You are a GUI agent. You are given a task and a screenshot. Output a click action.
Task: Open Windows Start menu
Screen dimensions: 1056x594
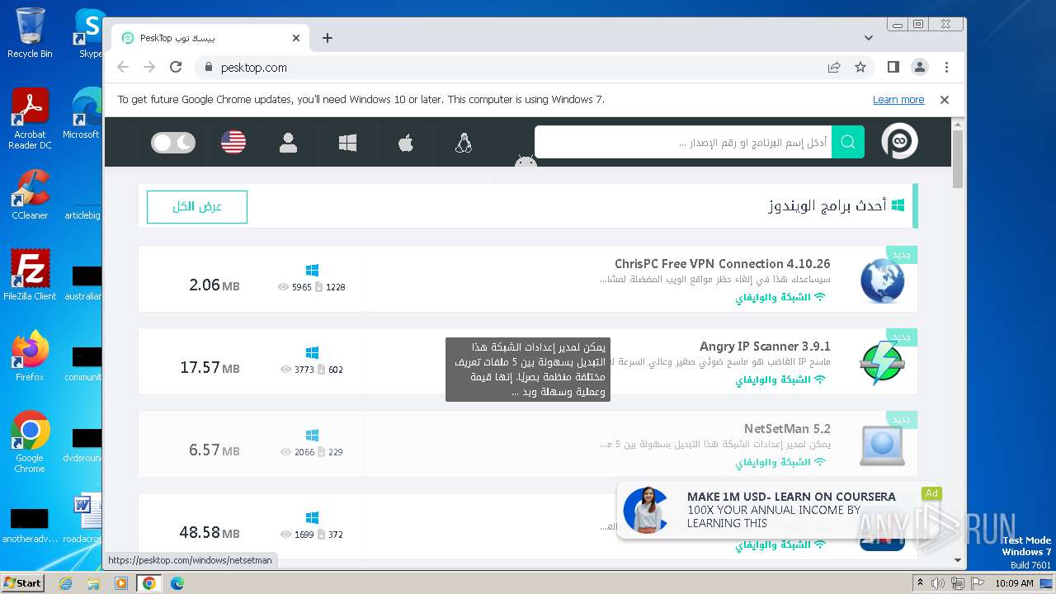(x=23, y=582)
